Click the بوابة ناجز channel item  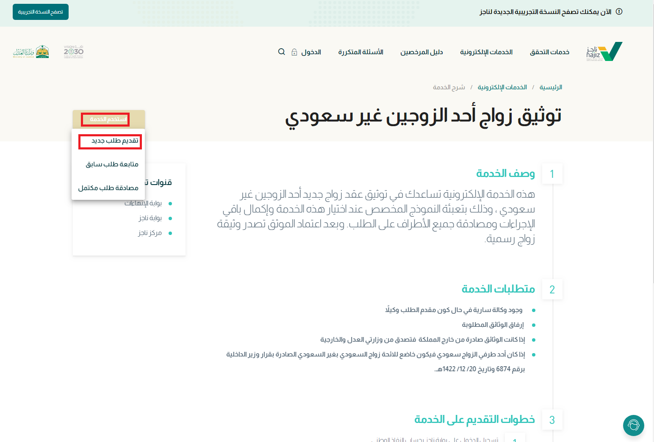(x=150, y=218)
